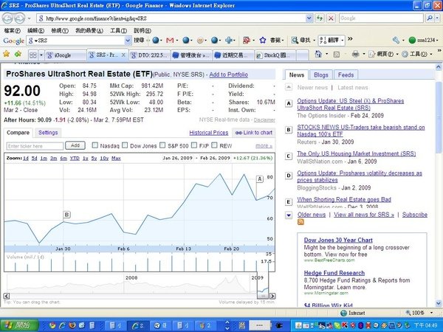Click chart left scroll arrow icon
Screen dimensions: 443x332
pyautogui.click(x=7, y=296)
